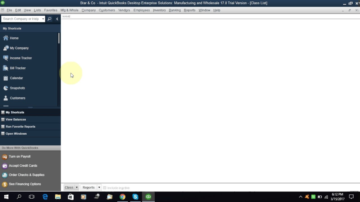The width and height of the screenshot is (360, 202).
Task: Open the Window menu
Action: [x=204, y=10]
